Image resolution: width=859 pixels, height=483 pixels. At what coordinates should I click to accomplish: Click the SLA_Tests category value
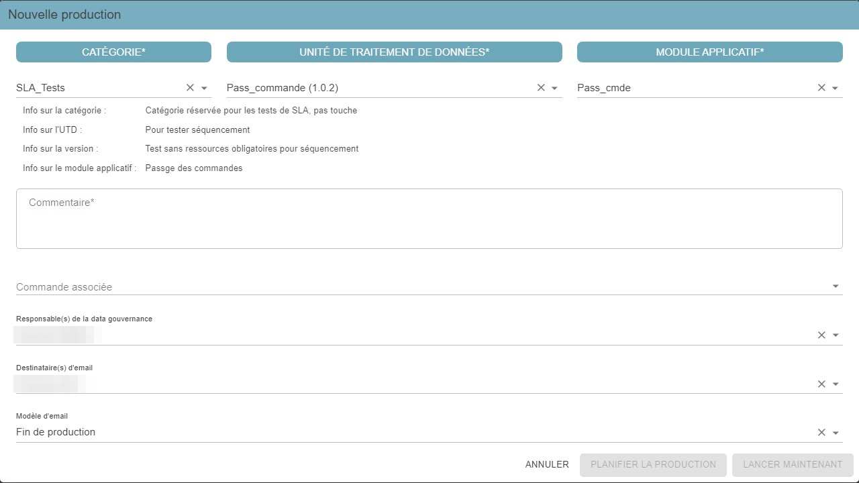click(x=41, y=88)
